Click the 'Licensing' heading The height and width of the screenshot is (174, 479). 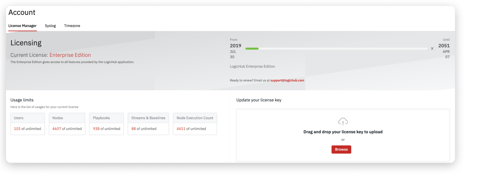[x=26, y=43]
